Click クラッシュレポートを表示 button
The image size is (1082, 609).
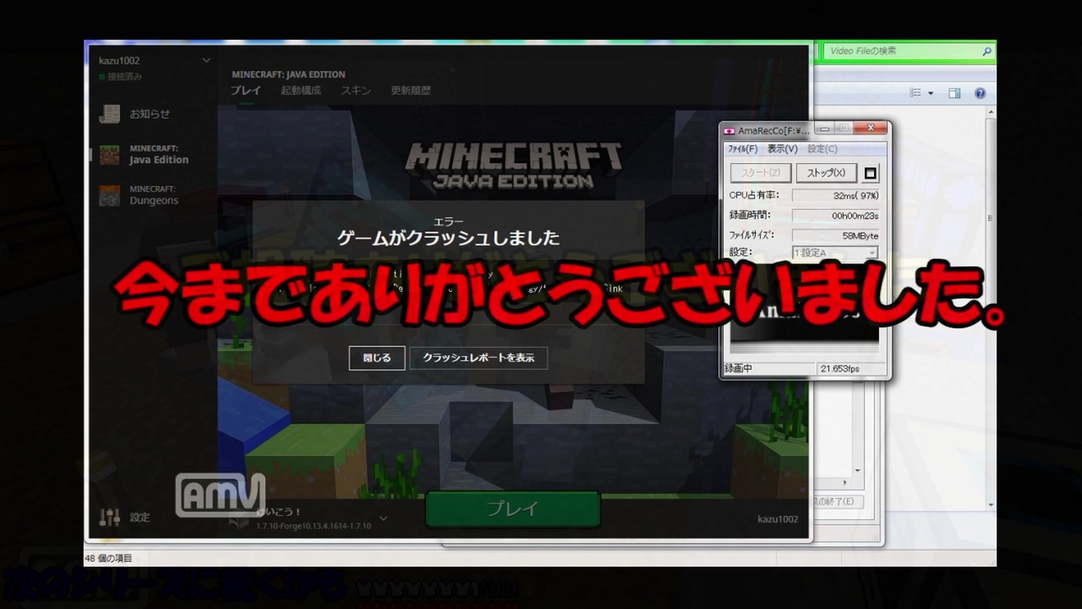tap(478, 358)
